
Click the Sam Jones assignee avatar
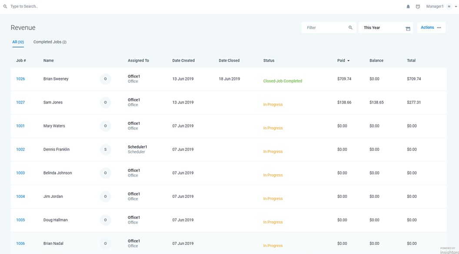pyautogui.click(x=105, y=102)
